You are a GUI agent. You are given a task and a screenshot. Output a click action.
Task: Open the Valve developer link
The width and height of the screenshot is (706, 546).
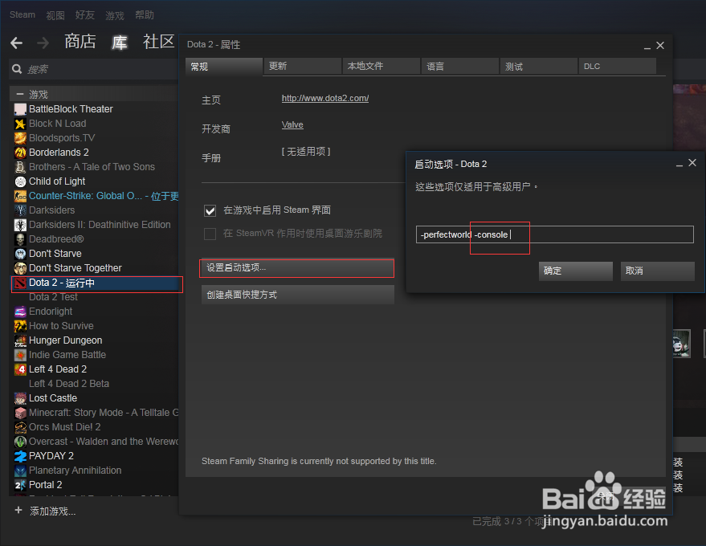[x=292, y=124]
